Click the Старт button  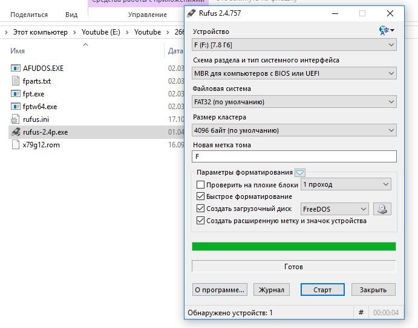322,290
